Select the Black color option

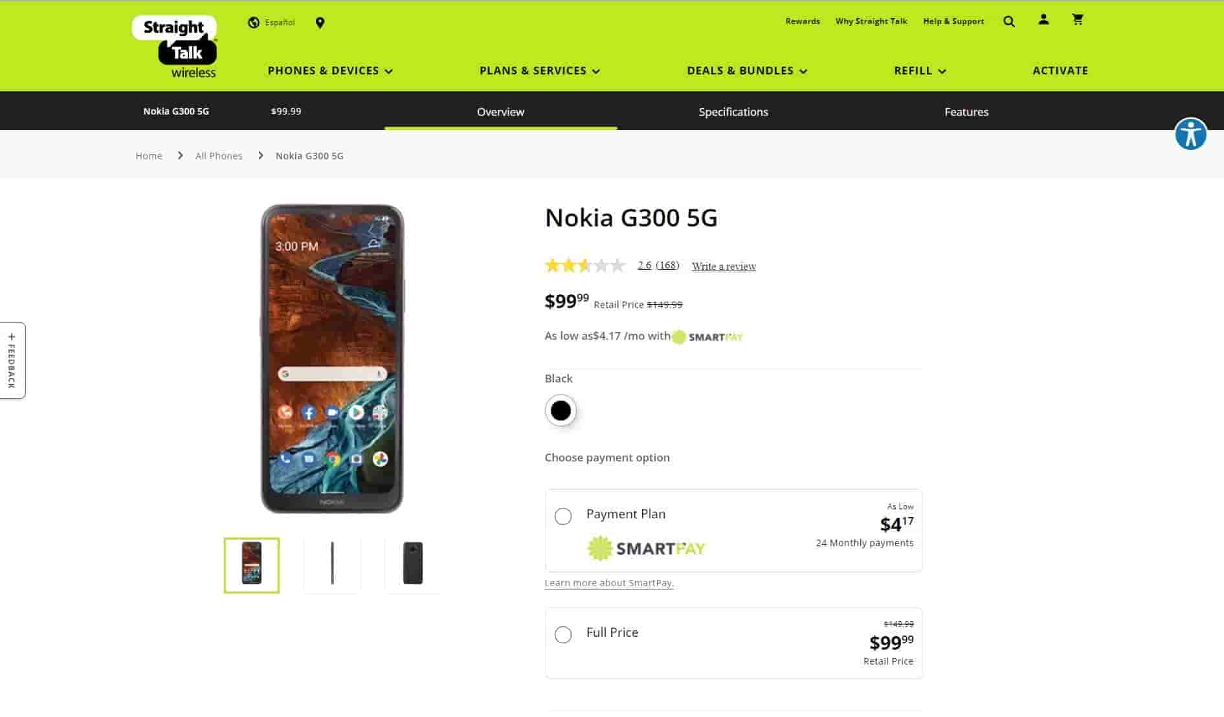point(561,410)
